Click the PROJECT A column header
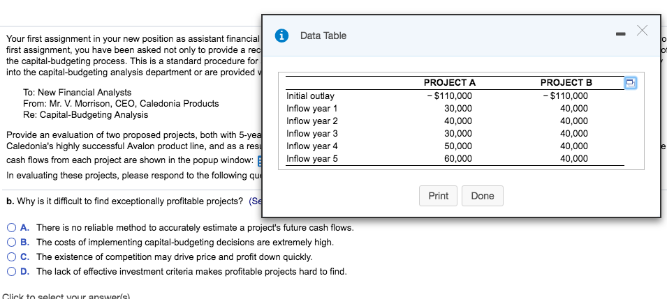667x299 pixels. (x=450, y=82)
